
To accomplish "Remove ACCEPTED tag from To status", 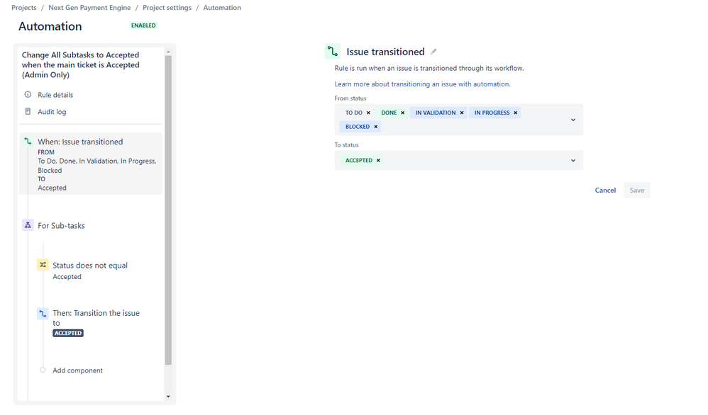I will click(x=378, y=161).
